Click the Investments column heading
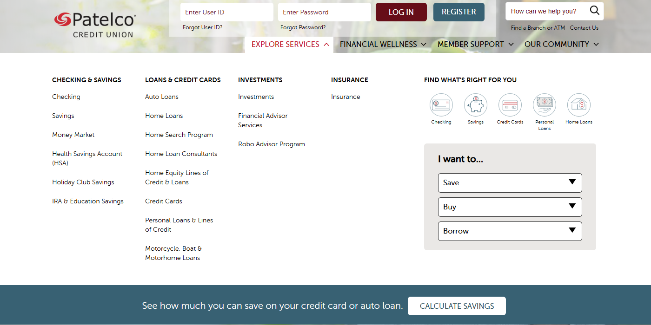This screenshot has width=651, height=325. (260, 80)
